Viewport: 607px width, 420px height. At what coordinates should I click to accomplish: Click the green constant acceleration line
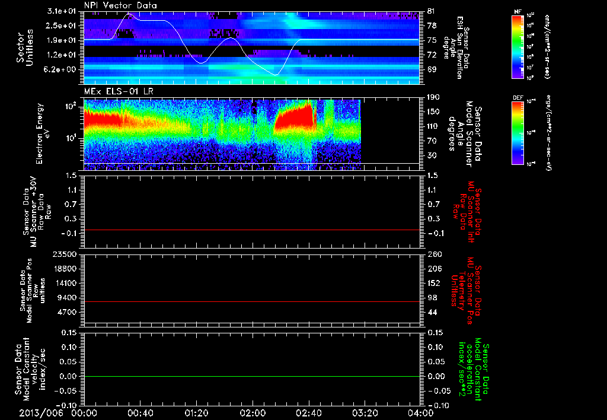point(251,376)
